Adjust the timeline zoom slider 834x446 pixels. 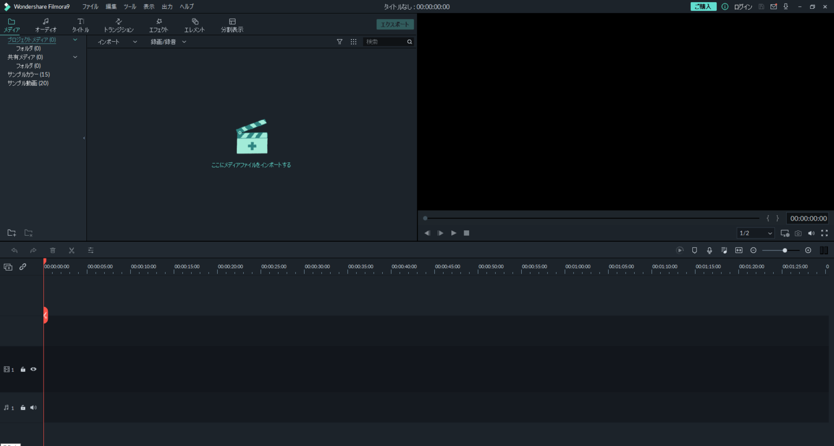coord(786,250)
